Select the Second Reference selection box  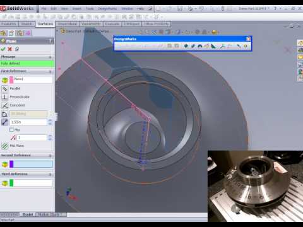point(31,164)
